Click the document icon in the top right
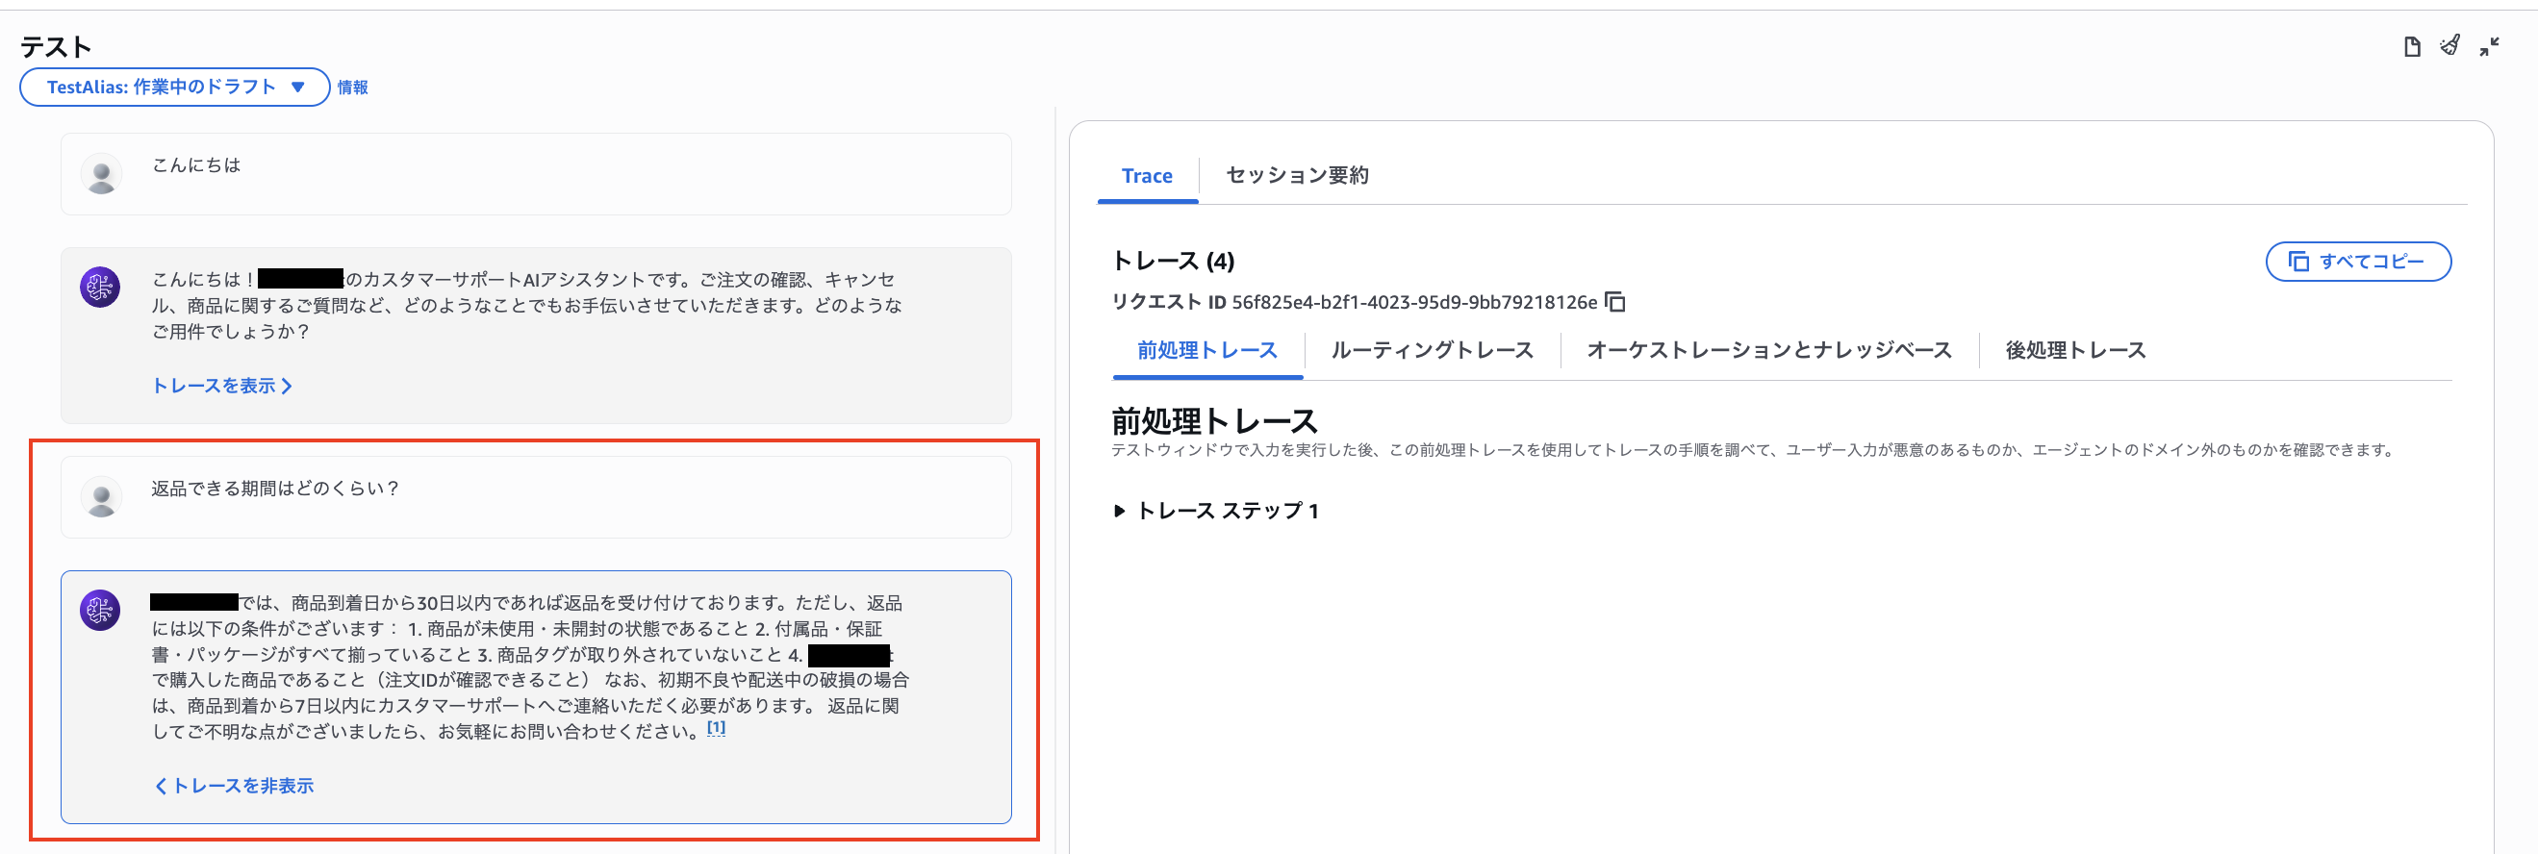This screenshot has width=2538, height=854. [2412, 46]
